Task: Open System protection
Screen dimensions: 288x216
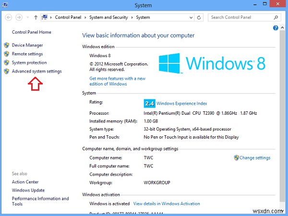Action: coord(29,62)
